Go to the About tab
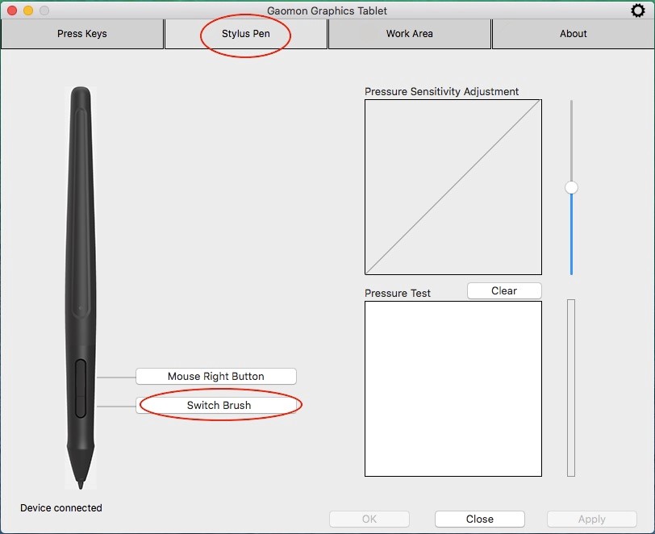Image resolution: width=655 pixels, height=534 pixels. 573,34
